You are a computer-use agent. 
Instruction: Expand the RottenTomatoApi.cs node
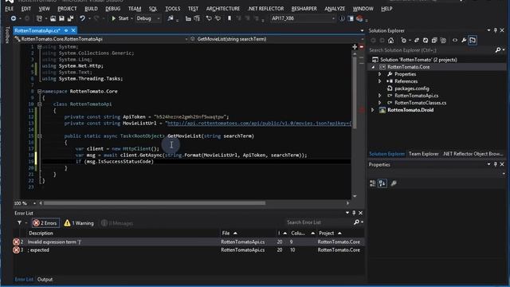(x=379, y=96)
